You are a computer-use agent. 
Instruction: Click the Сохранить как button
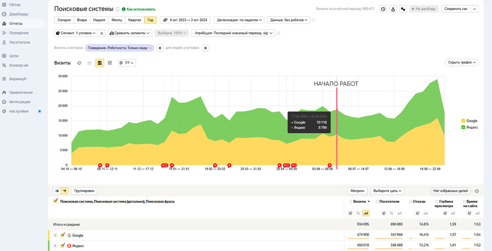[x=456, y=9]
